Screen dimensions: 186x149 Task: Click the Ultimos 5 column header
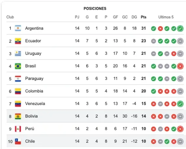166,17
